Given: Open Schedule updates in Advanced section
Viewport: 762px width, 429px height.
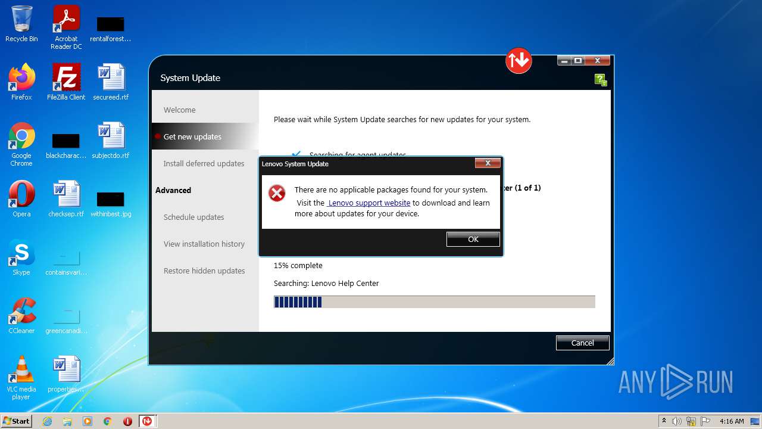Looking at the screenshot, I should [x=193, y=217].
